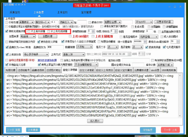
Task: Click the 最低价sku增加库存 value field
Action: click(x=175, y=41)
